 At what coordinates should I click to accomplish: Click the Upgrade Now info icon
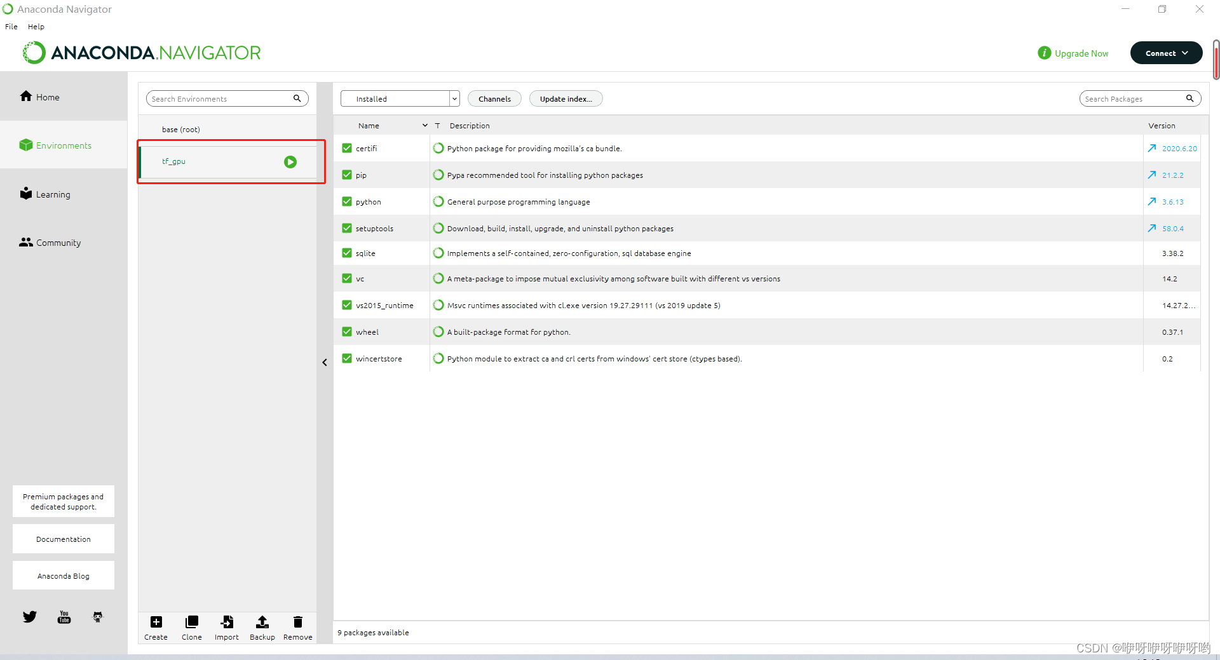tap(1044, 53)
